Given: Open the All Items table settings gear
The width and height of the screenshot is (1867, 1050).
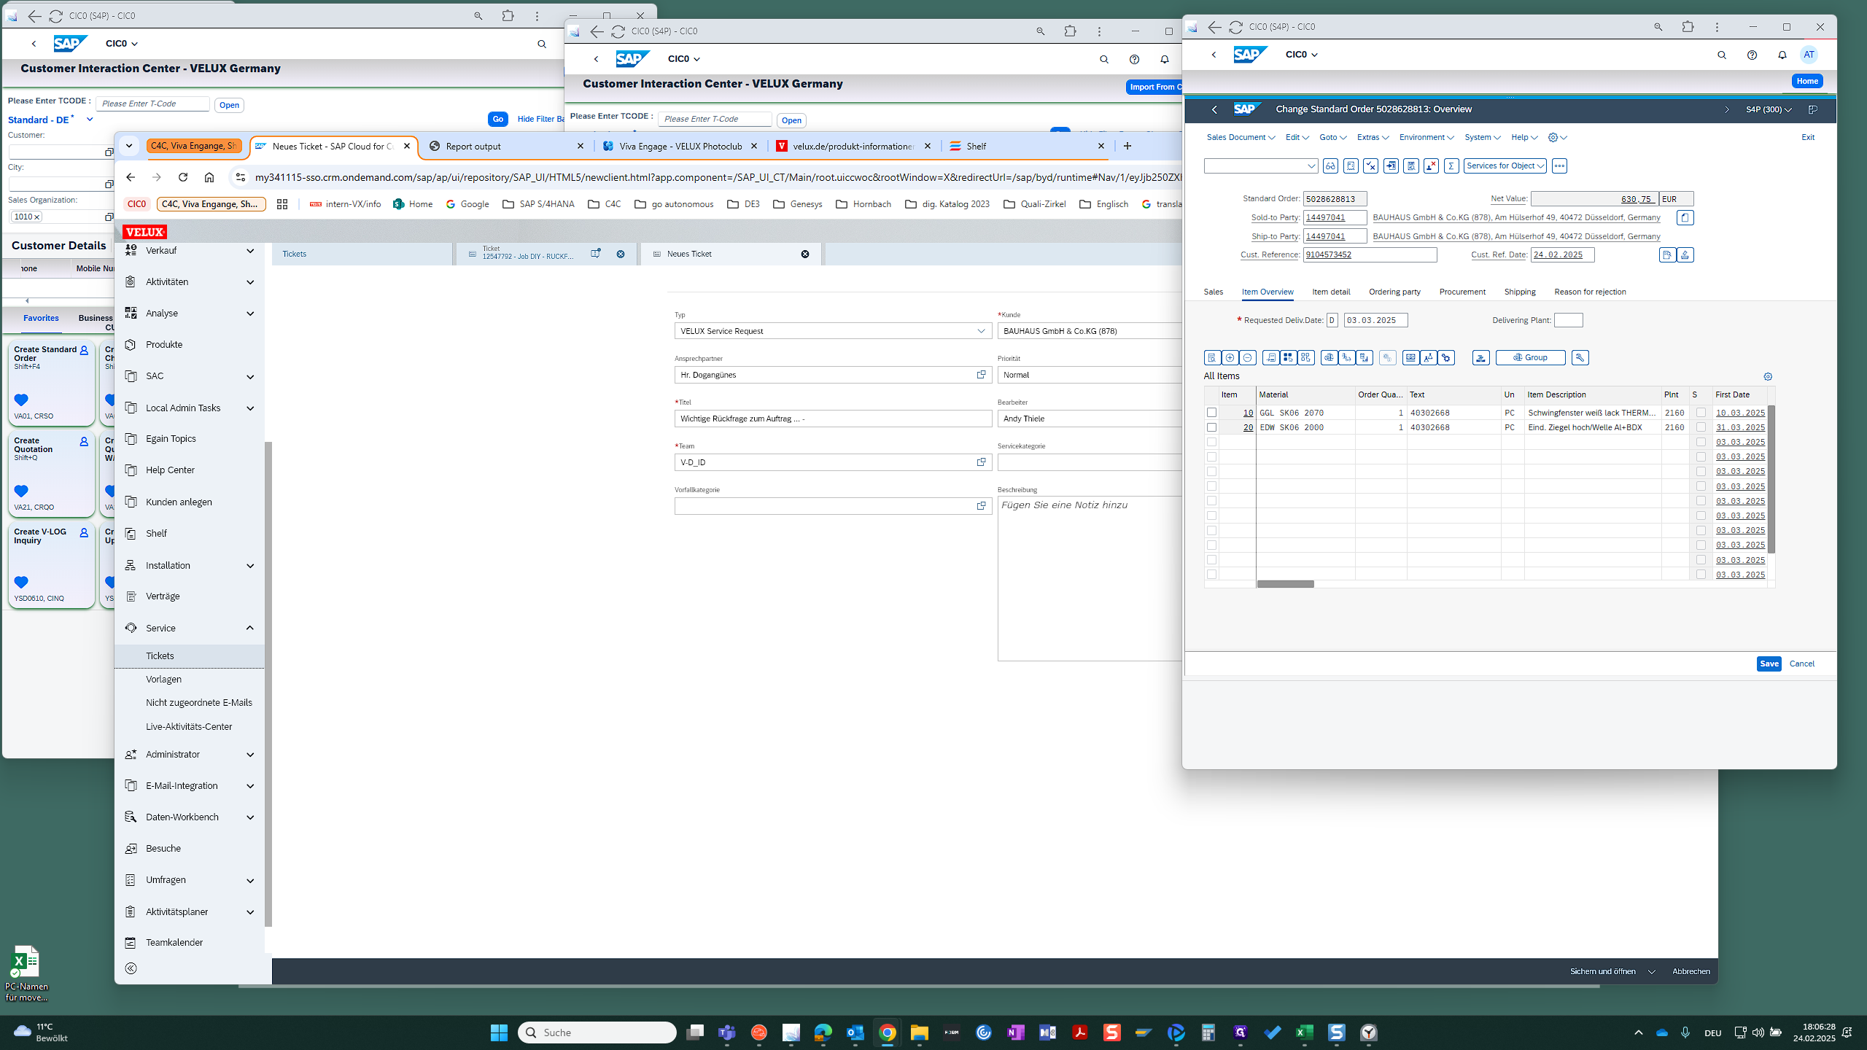Looking at the screenshot, I should pyautogui.click(x=1768, y=377).
